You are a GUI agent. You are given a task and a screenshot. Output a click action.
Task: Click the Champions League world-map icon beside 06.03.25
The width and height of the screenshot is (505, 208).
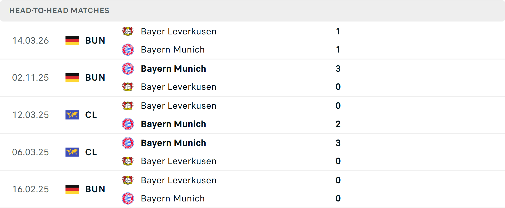(x=72, y=152)
